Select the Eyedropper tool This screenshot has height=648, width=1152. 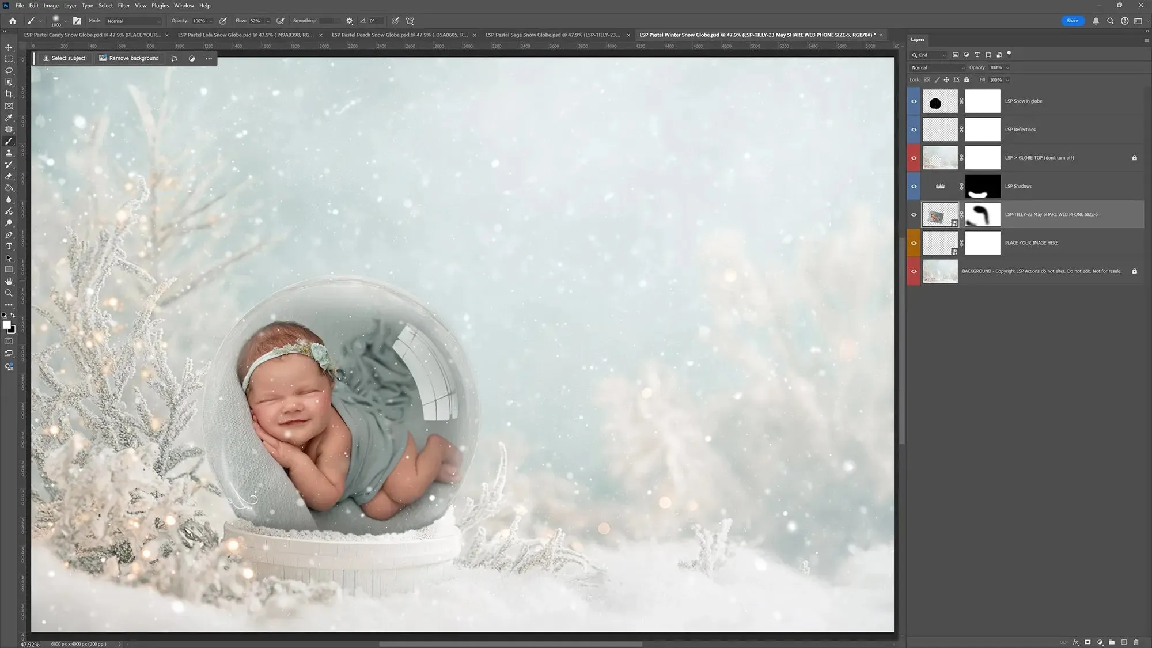coord(9,118)
